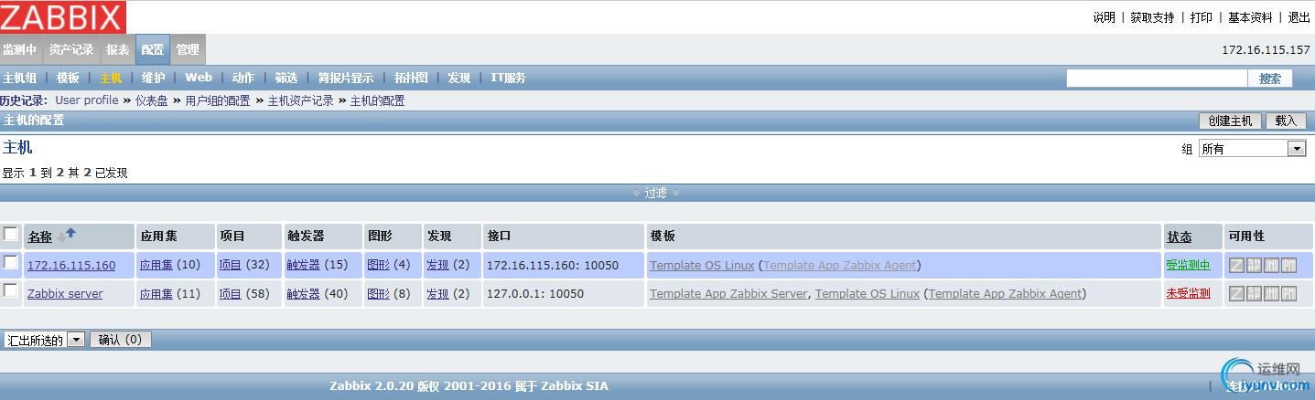This screenshot has height=400, width=1315.
Task: Open the Zabbix server host name link
Action: coord(65,294)
